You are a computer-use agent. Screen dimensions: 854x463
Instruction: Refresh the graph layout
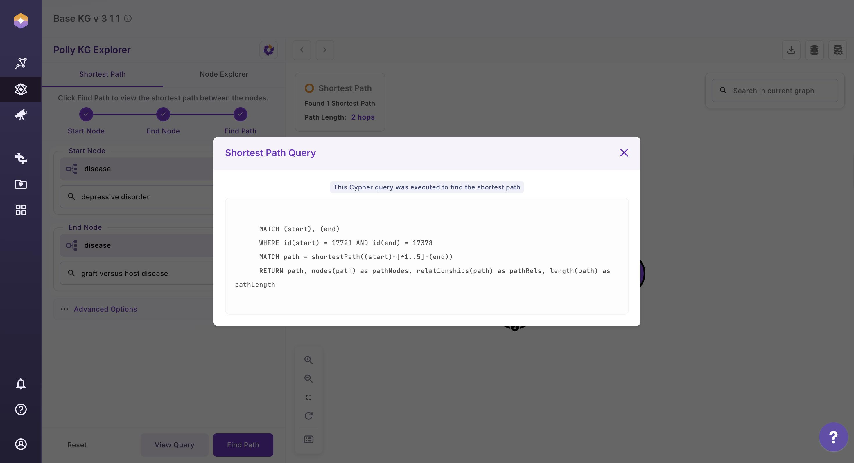tap(308, 416)
